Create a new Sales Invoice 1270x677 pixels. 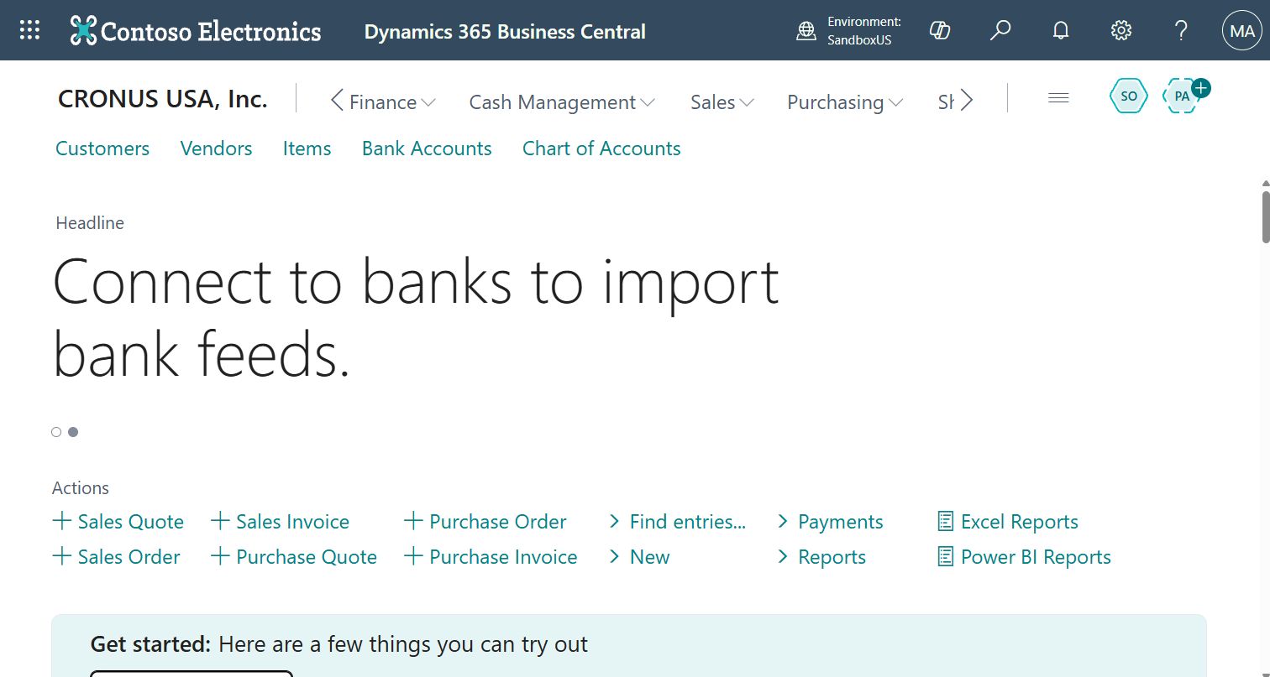[280, 522]
